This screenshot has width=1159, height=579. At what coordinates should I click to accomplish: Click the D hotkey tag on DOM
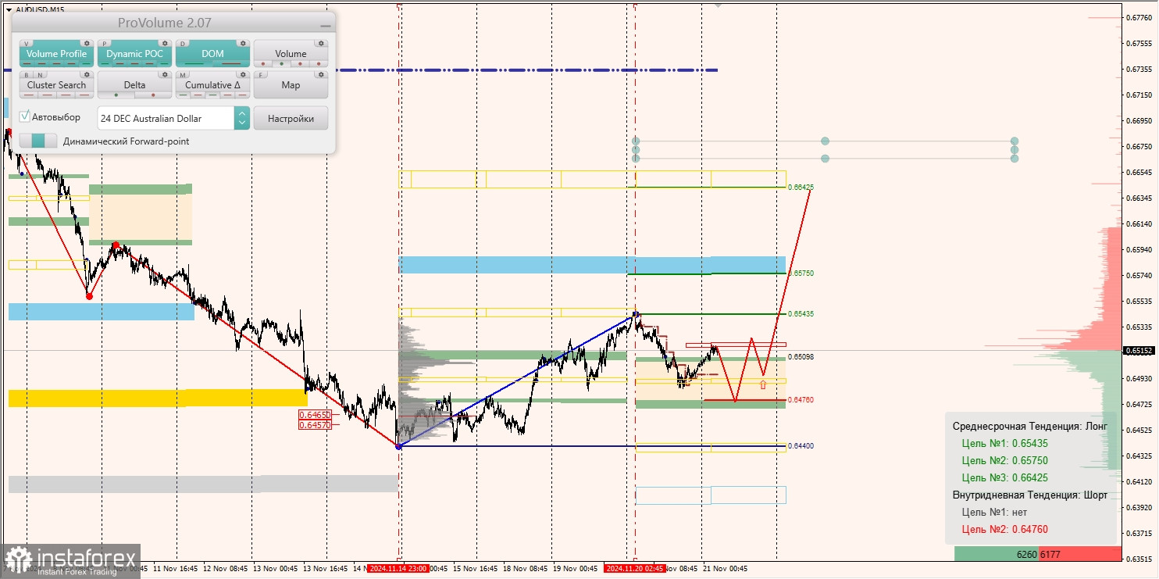tap(183, 44)
